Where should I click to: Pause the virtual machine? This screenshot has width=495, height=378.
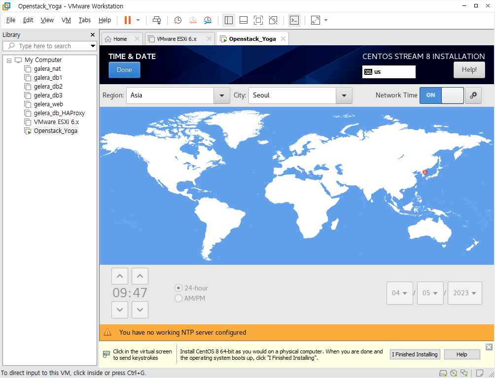128,20
